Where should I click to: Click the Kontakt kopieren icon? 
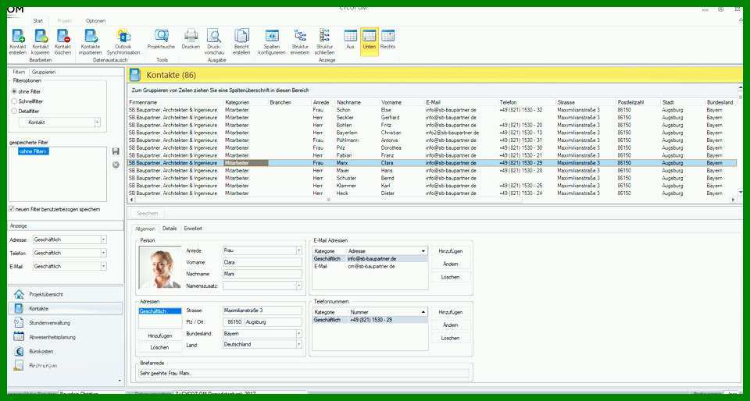point(41,37)
